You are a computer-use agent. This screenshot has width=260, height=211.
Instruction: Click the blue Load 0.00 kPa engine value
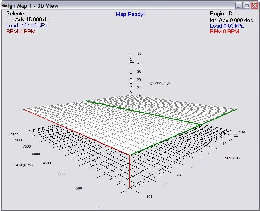coord(227,26)
